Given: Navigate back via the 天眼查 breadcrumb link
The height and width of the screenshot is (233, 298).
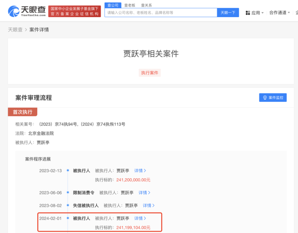Looking at the screenshot, I should click(x=15, y=30).
